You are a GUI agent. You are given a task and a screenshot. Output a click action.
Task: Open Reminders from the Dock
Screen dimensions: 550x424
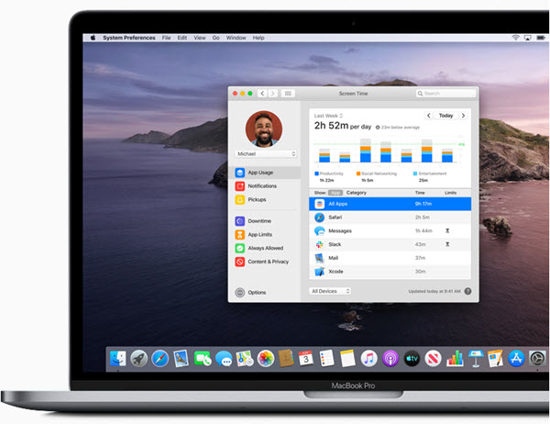coord(326,359)
